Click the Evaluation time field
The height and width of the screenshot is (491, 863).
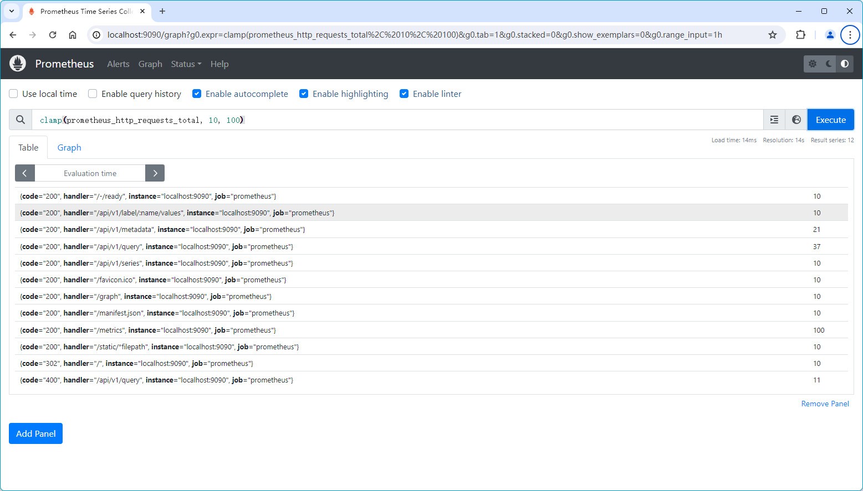pos(90,173)
